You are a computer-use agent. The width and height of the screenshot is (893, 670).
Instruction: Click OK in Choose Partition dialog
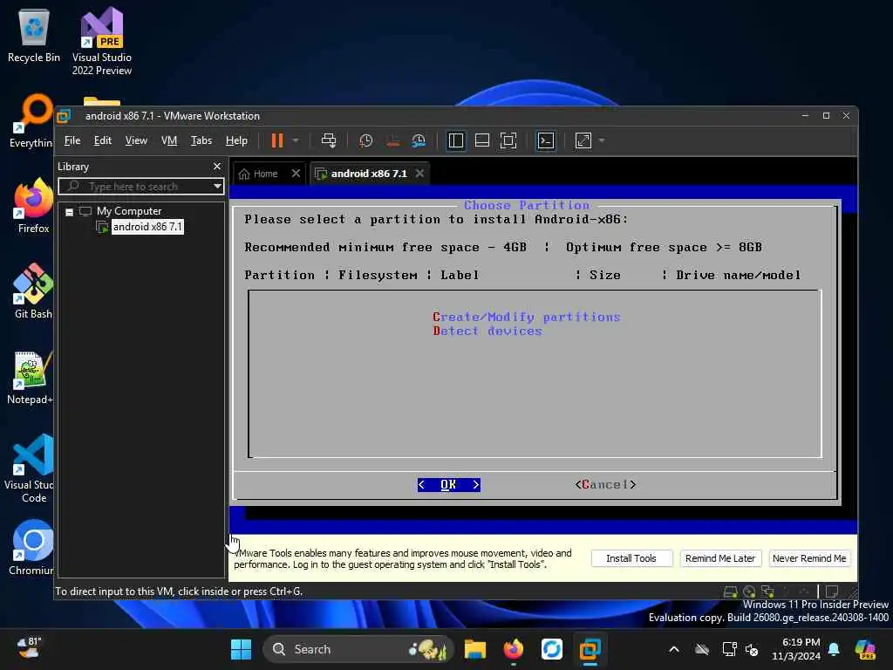(449, 485)
